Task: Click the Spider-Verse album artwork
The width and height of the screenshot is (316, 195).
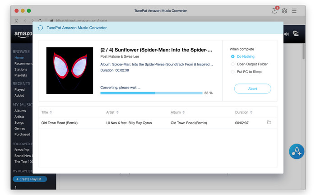Action: (x=70, y=70)
